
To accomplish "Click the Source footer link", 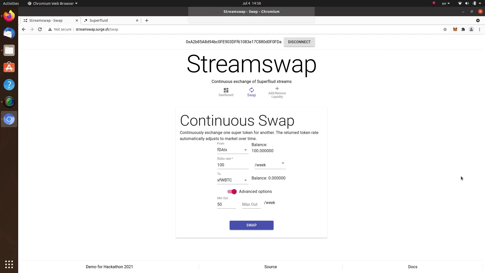I will [270, 267].
